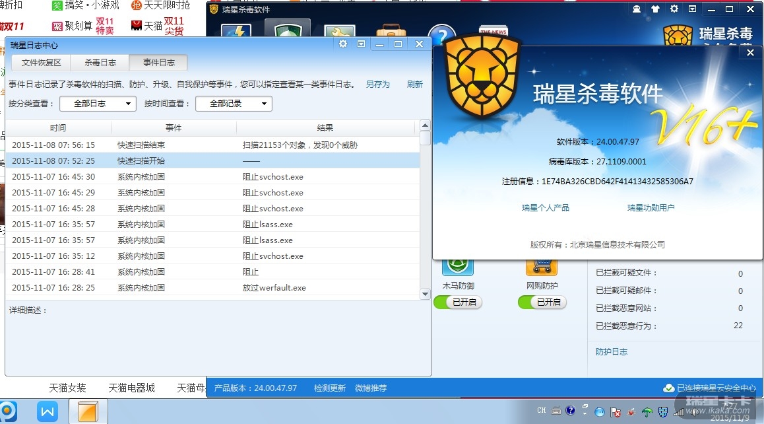Click the 木马防御 shield icon

(x=457, y=267)
